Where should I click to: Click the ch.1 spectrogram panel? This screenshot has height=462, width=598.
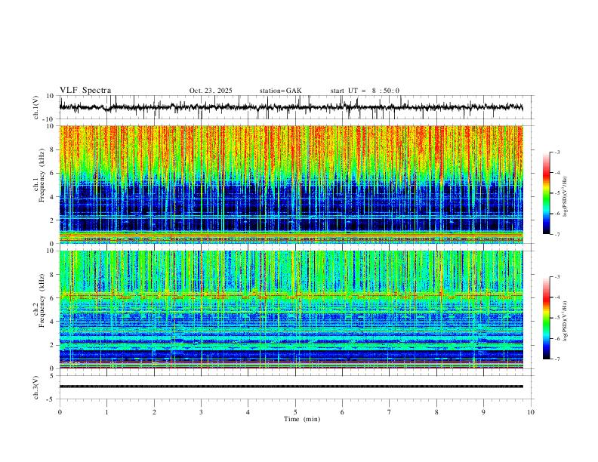click(291, 184)
